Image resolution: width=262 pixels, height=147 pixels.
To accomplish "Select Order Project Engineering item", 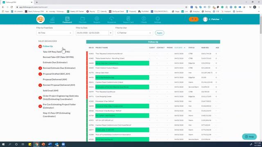I will pyautogui.click(x=61, y=98).
